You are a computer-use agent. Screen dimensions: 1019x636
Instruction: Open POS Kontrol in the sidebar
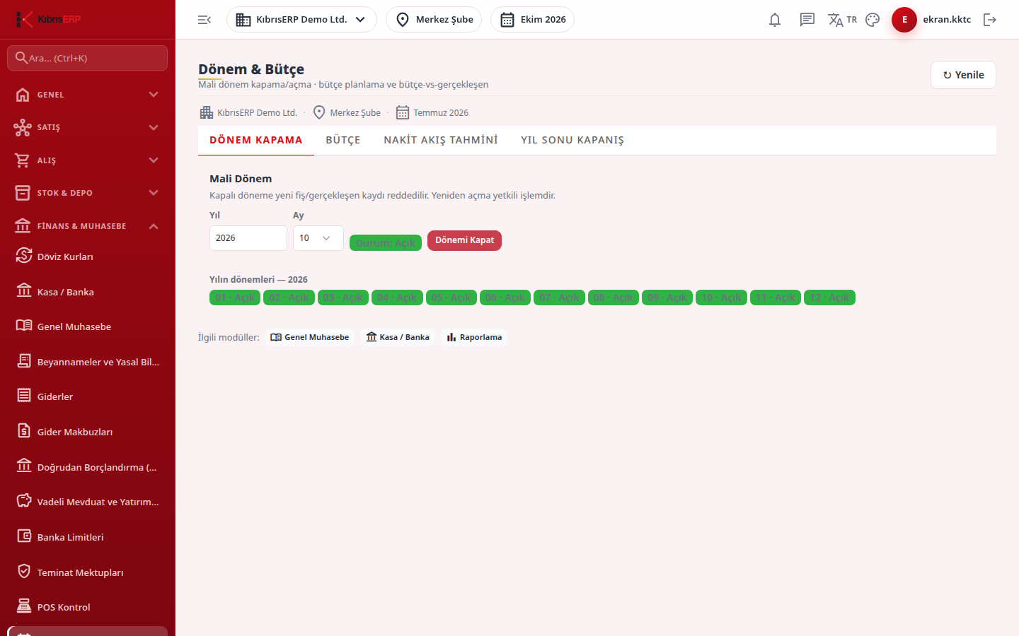coord(88,607)
